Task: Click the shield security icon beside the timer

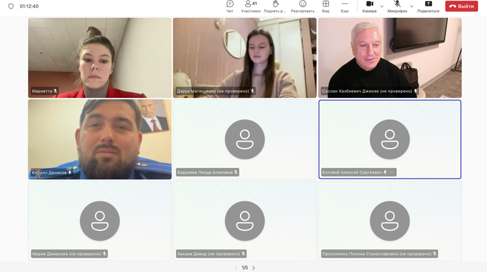Action: click(x=11, y=6)
